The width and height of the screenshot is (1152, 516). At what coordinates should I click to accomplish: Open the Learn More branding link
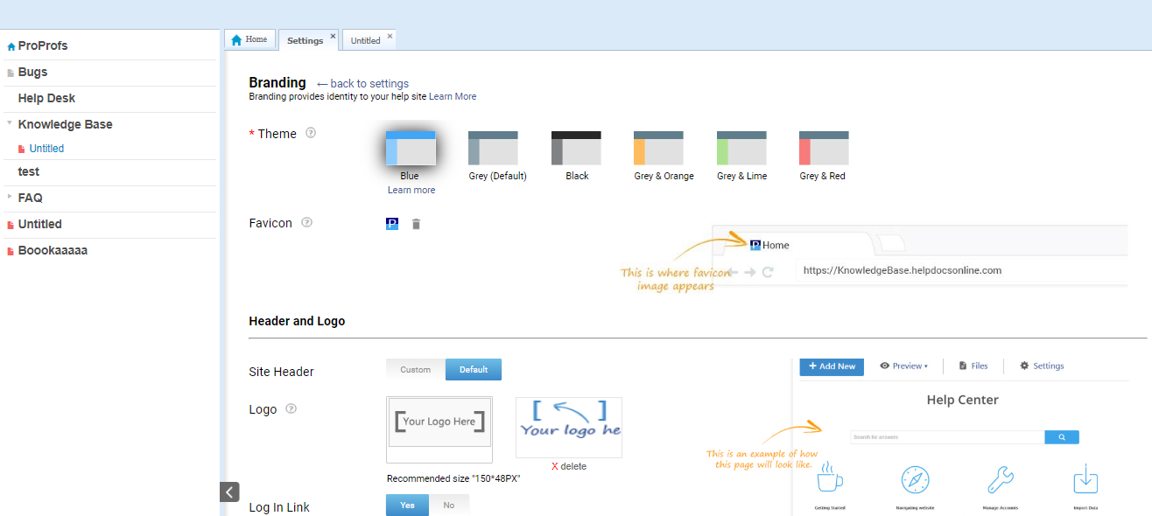[453, 96]
